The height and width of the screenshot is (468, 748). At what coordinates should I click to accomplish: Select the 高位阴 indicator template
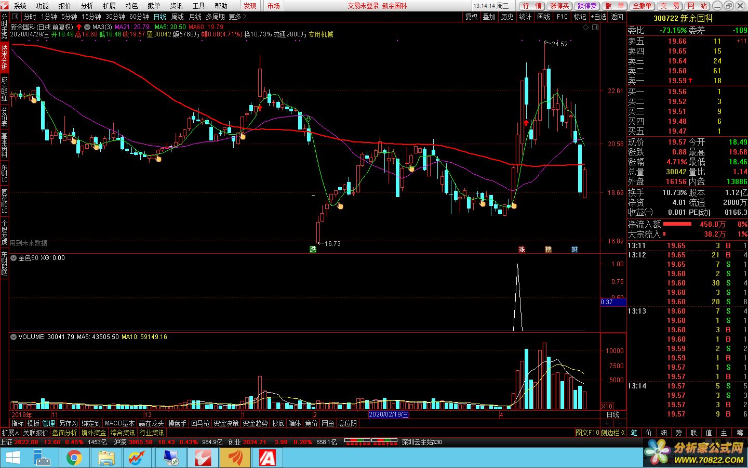pos(348,423)
